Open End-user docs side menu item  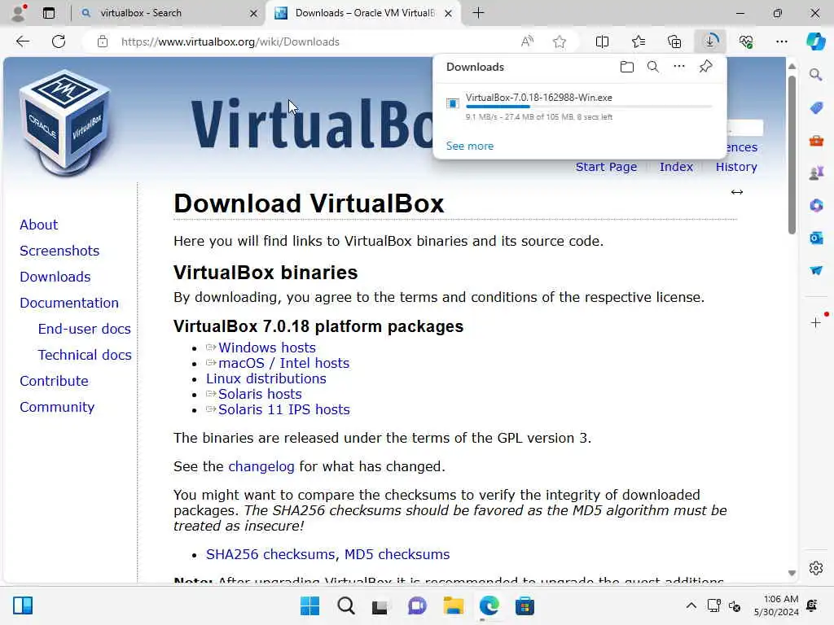click(x=84, y=329)
